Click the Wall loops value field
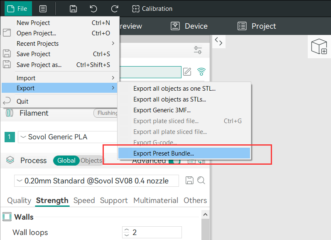331x240 pixels. (x=152, y=233)
